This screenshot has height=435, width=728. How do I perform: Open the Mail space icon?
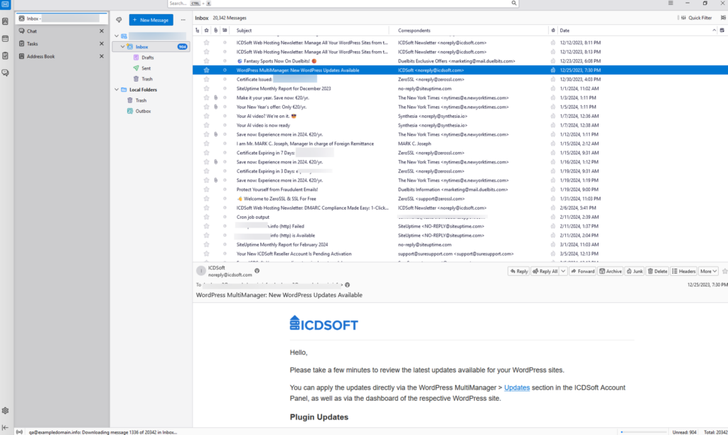5,4
